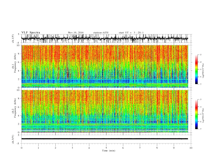Click the 'VLF Spectra' title text
Viewport: 215px width, 166px height.
coord(31,33)
